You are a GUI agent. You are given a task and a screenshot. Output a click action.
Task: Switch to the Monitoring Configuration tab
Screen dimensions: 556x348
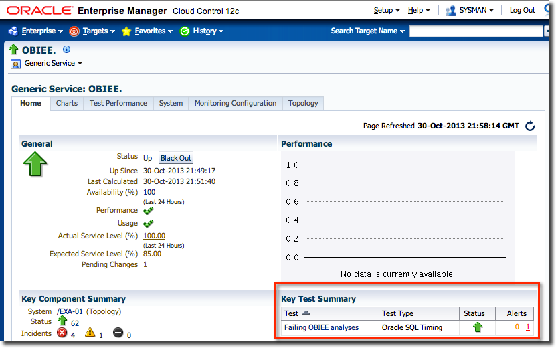[x=235, y=103]
